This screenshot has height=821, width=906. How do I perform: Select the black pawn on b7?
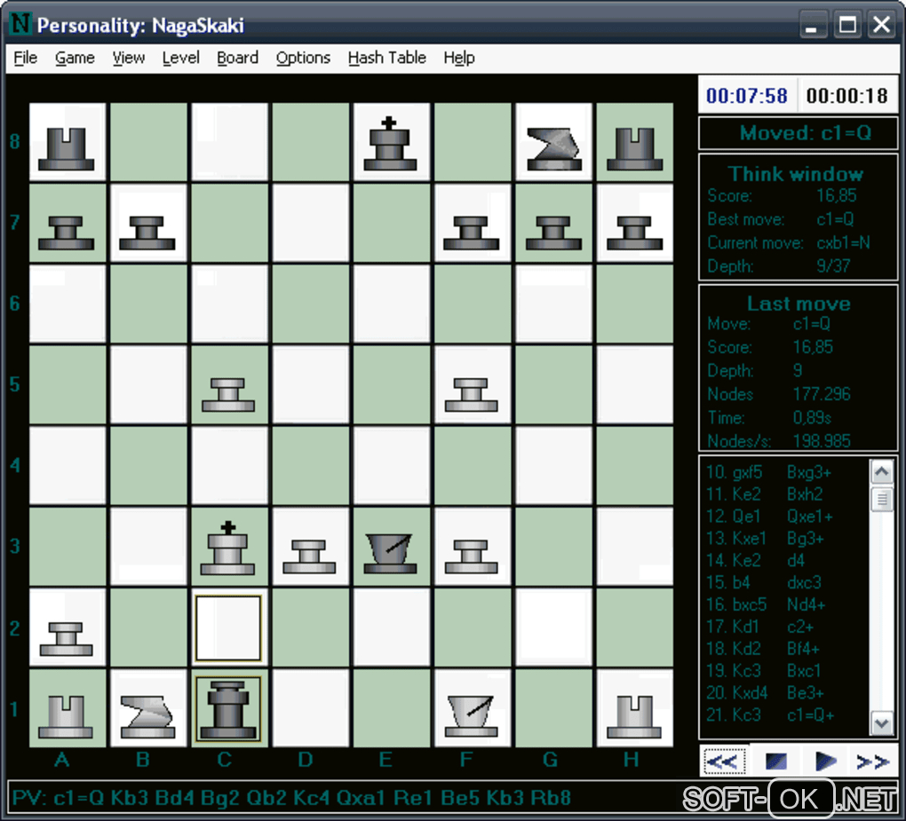pos(147,233)
